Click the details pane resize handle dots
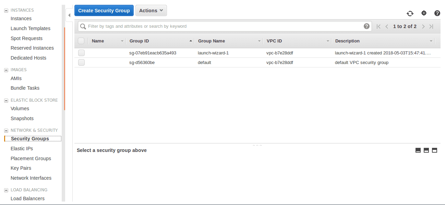The image size is (445, 205). [257, 145]
